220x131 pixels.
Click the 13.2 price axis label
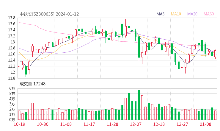pos(12,36)
